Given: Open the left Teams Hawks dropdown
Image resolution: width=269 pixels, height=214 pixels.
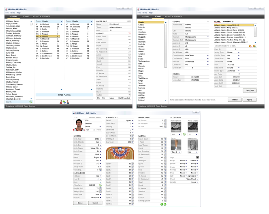Looking at the screenshot, I should point(62,21).
